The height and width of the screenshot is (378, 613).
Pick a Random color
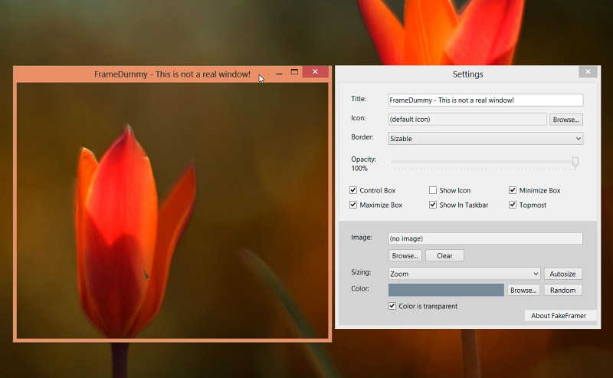coord(562,290)
